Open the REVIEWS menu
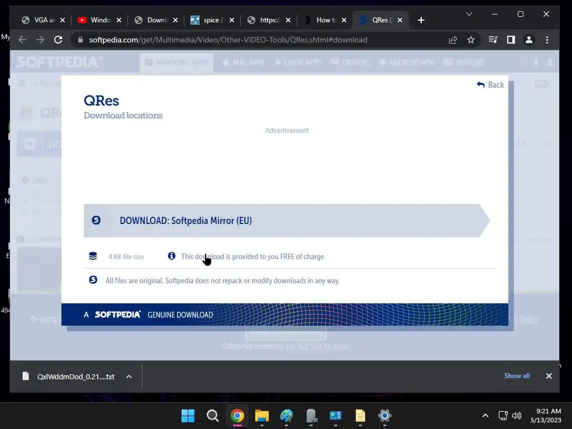Image resolution: width=572 pixels, height=429 pixels. coord(464,63)
